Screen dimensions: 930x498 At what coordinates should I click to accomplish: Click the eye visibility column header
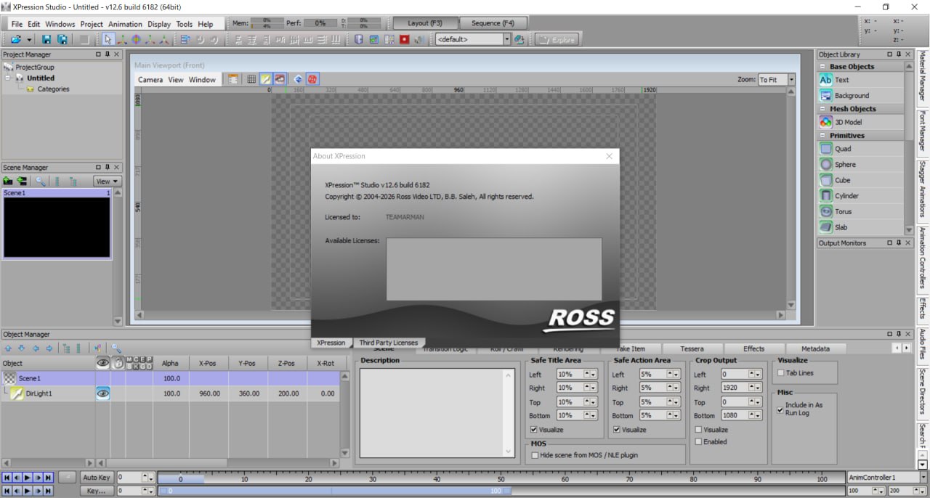103,363
